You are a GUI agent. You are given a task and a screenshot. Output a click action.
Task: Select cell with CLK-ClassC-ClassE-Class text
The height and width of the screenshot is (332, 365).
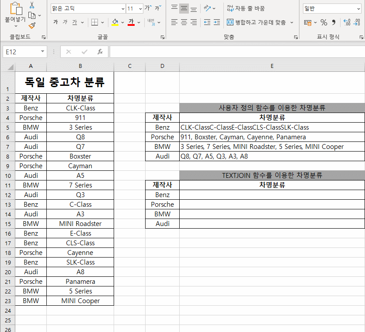[272, 127]
